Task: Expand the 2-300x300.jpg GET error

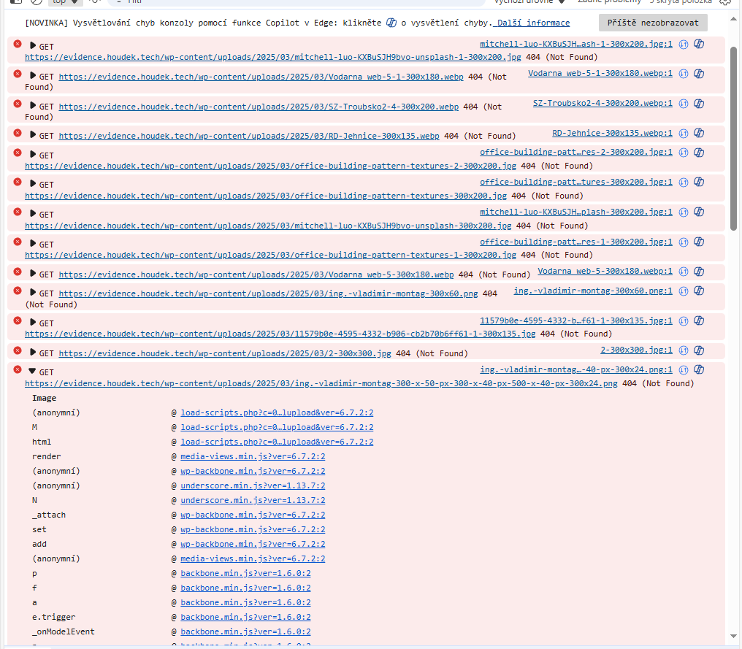Action: click(33, 353)
